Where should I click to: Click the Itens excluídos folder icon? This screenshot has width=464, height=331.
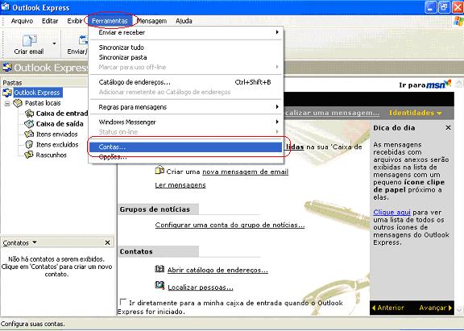(29, 144)
